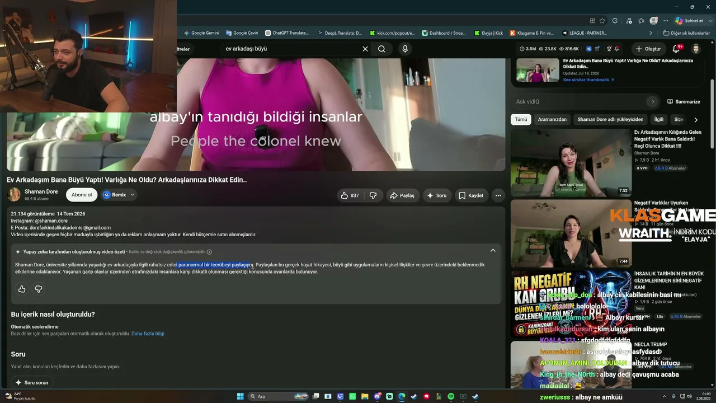Screen dimensions: 716x403
Task: Select the 'Aramanızdan' filter chip
Action: click(552, 119)
